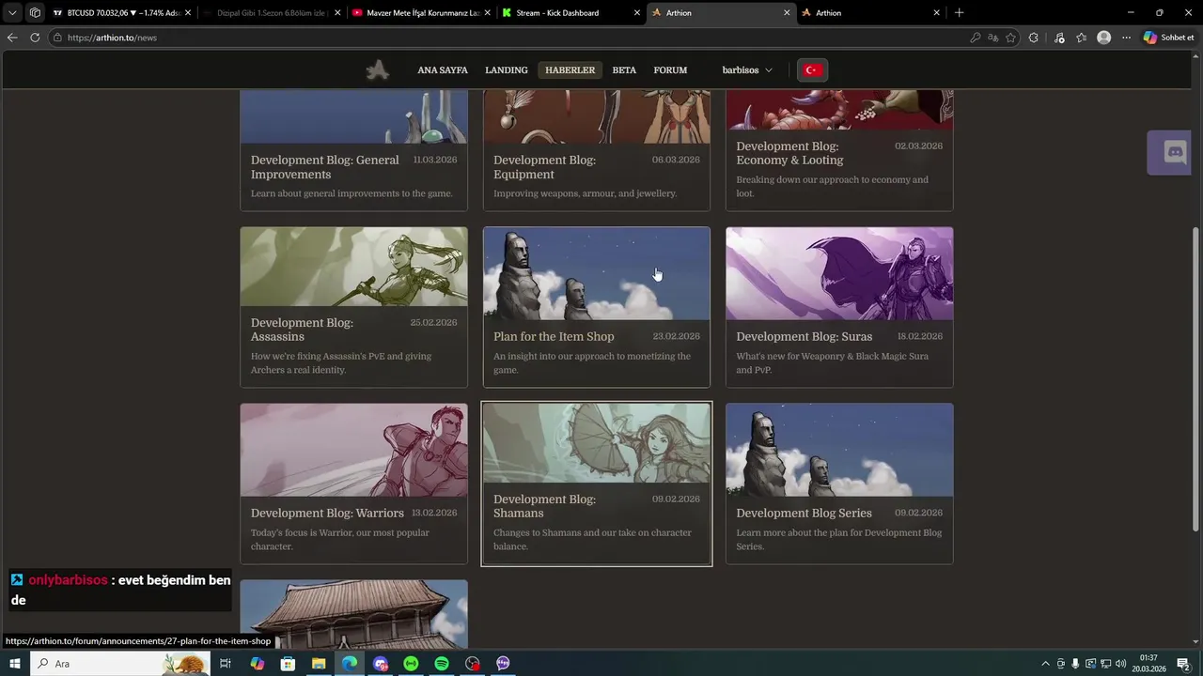Open the saved passwords key icon
Viewport: 1203px width, 676px height.
pos(976,38)
